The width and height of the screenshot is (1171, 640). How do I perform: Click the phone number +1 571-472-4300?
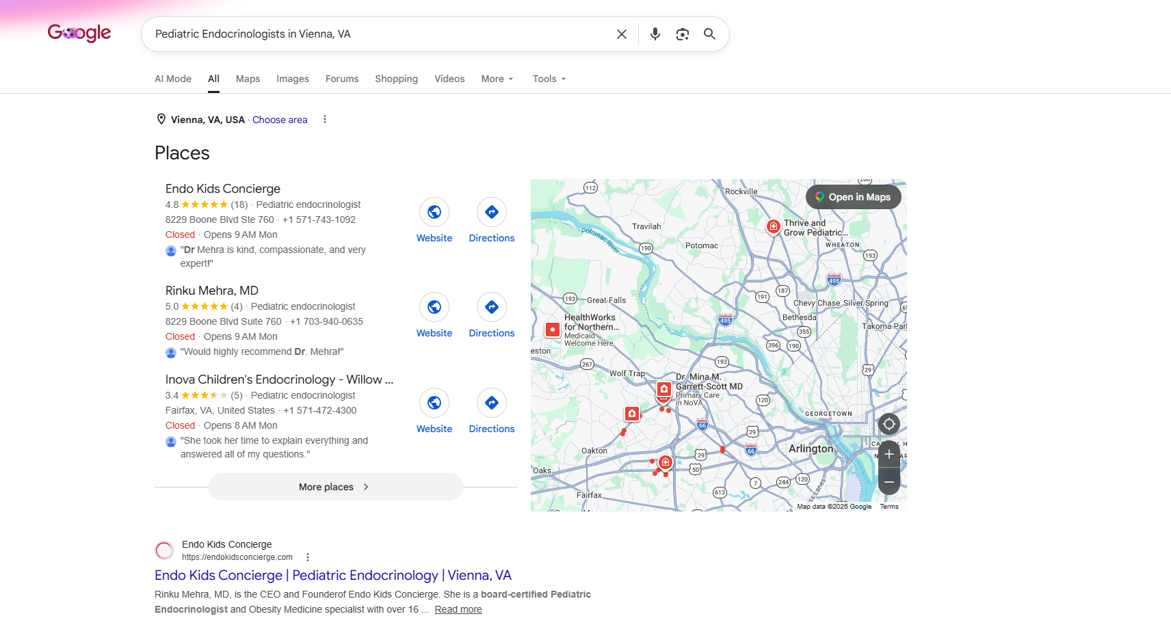319,410
